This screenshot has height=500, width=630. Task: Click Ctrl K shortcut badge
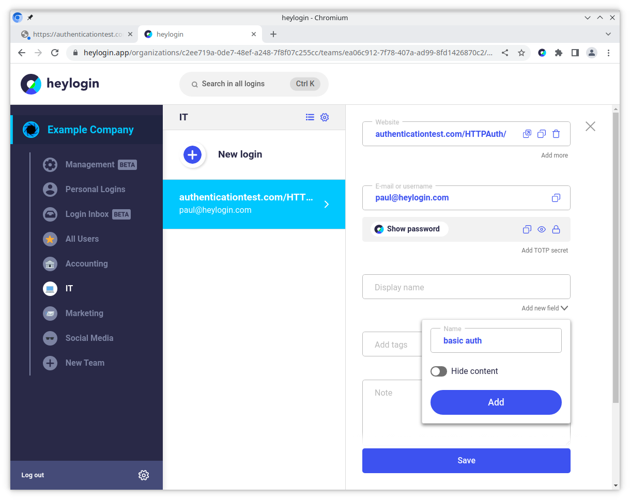click(305, 84)
